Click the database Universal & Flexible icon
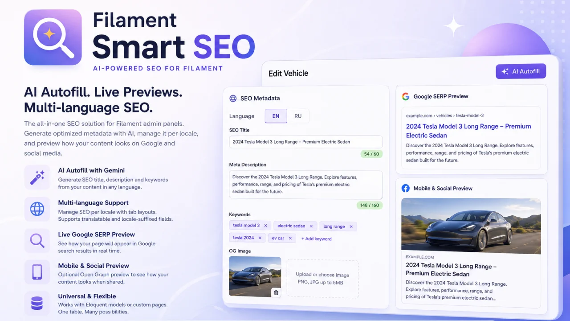Screen dimensions: 570x321 click(x=37, y=304)
